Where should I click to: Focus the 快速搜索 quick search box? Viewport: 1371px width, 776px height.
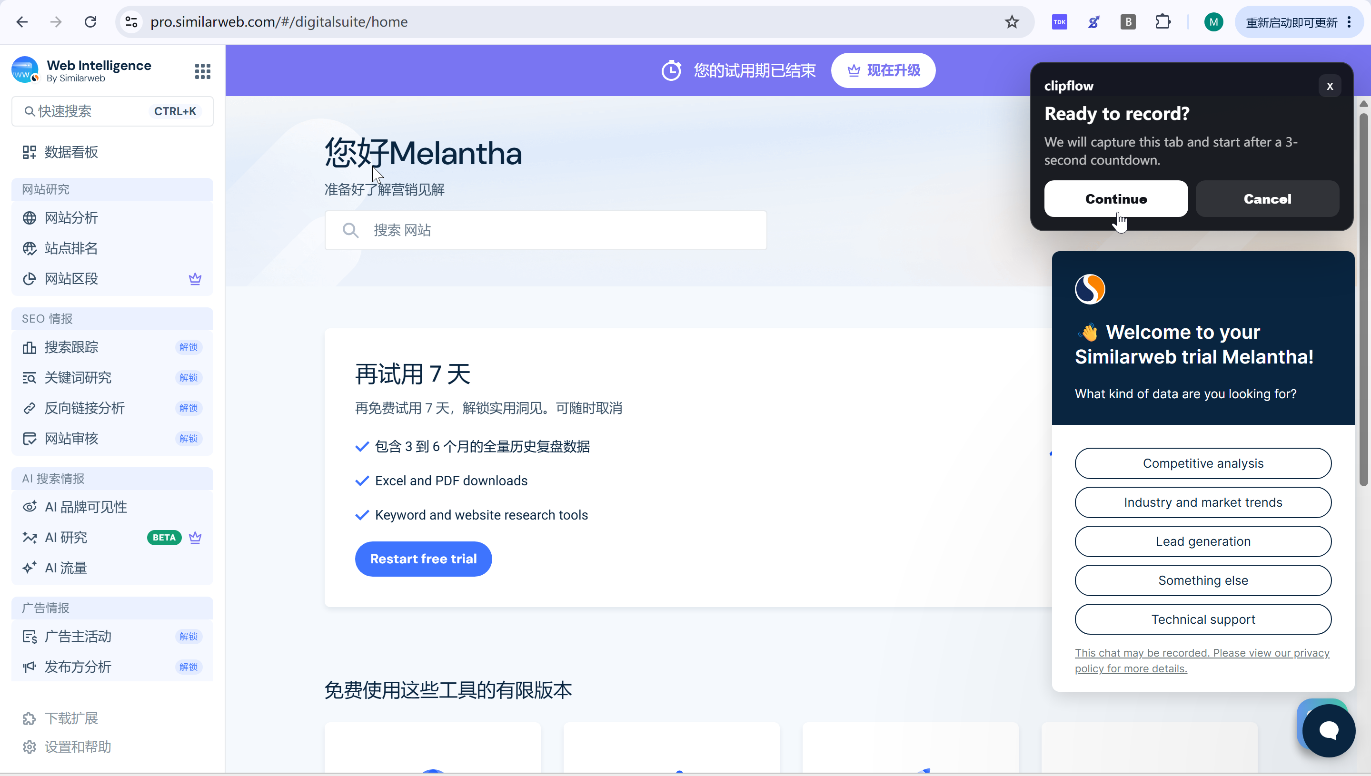[x=112, y=111]
